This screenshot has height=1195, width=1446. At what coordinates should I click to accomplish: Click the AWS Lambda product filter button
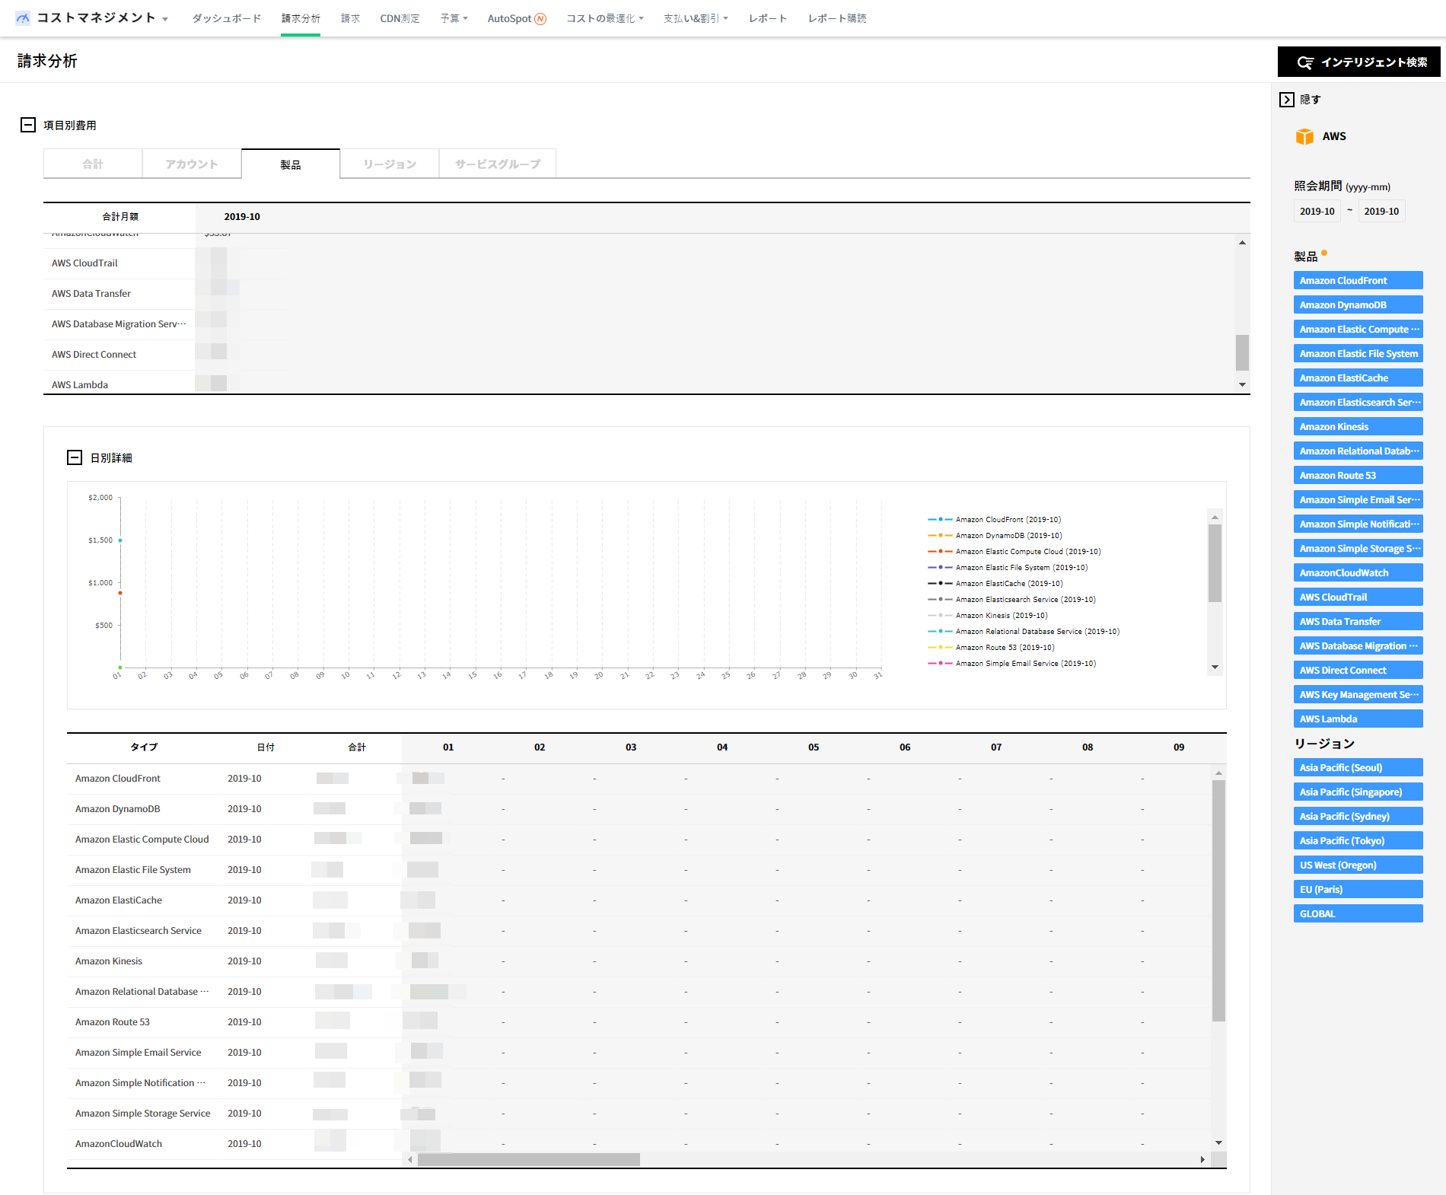click(x=1357, y=719)
